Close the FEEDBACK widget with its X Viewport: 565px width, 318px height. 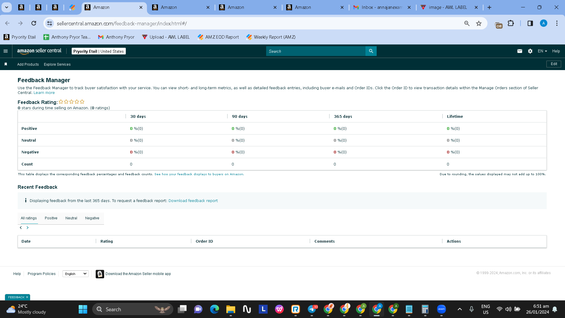pyautogui.click(x=27, y=297)
